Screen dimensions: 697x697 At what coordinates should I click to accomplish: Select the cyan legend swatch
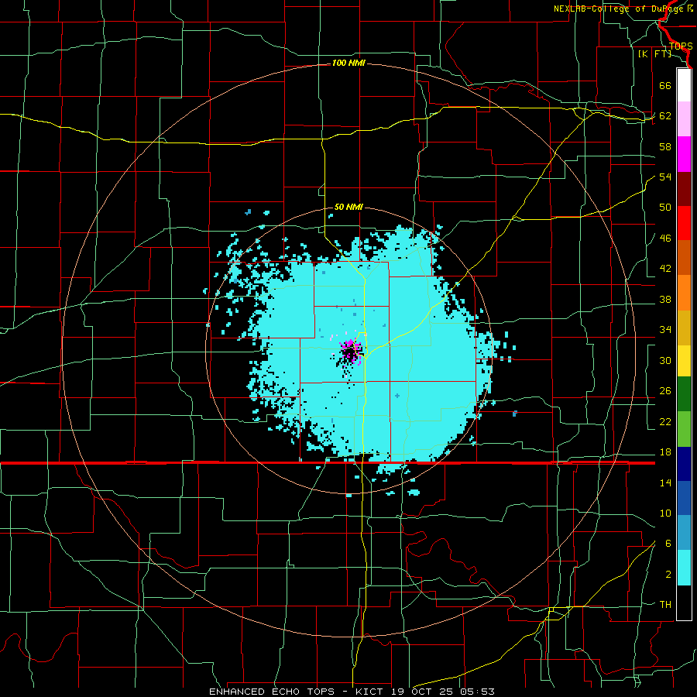tap(684, 568)
